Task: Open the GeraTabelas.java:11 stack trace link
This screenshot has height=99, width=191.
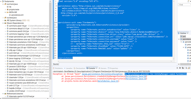Action: point(108,81)
